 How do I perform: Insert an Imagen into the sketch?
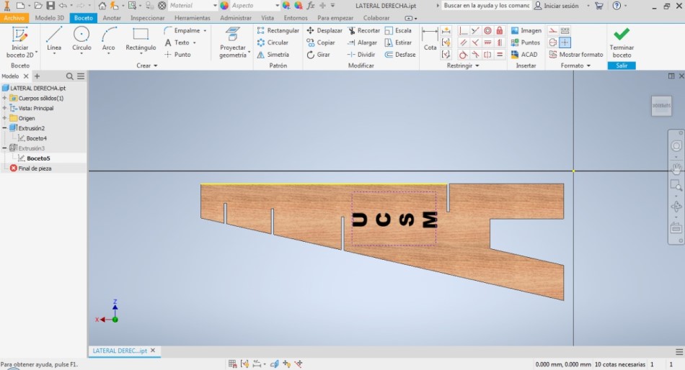[526, 30]
